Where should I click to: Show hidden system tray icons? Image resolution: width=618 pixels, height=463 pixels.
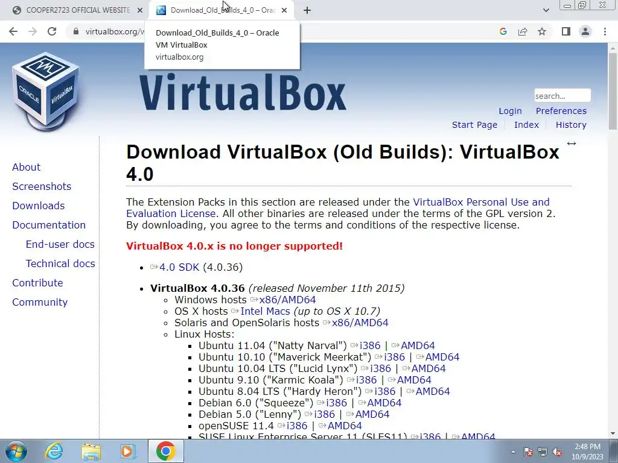click(513, 452)
